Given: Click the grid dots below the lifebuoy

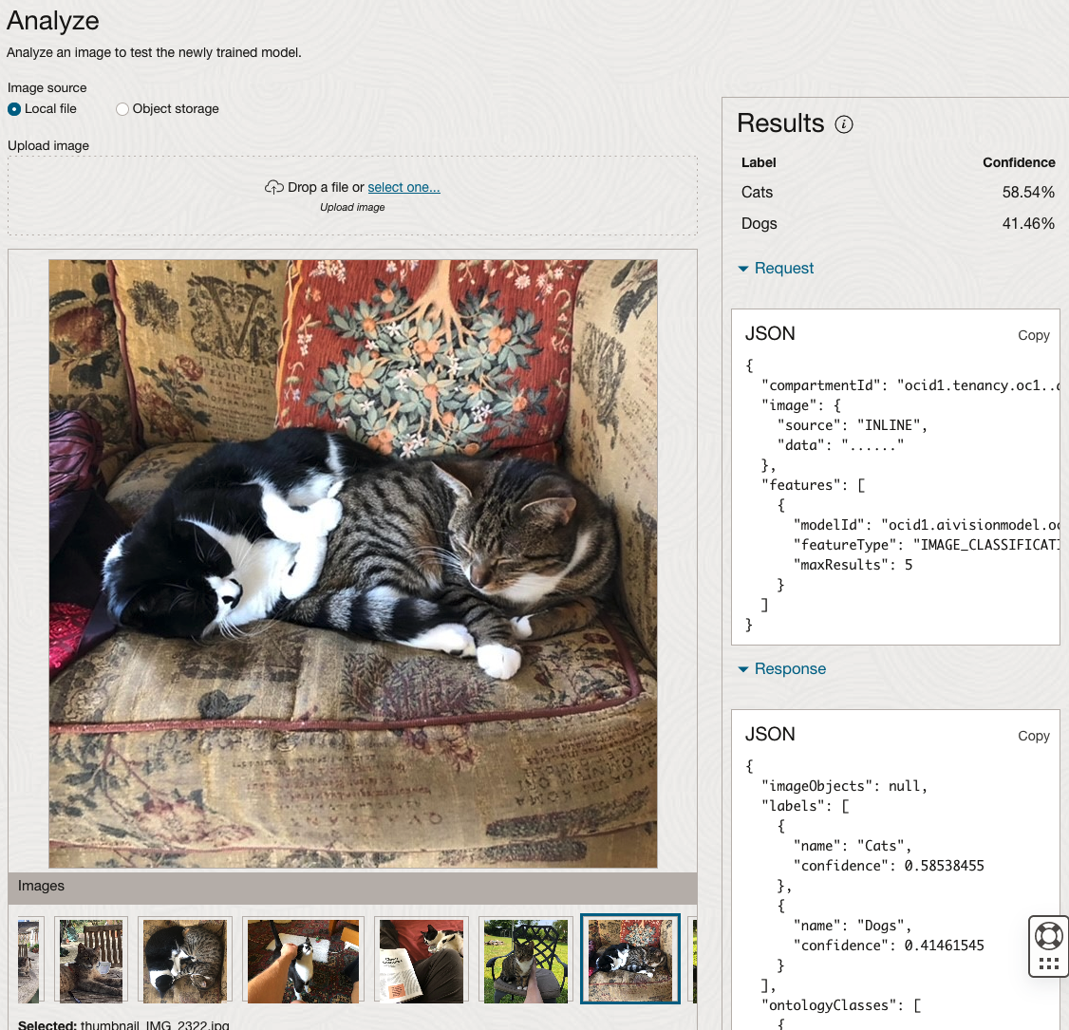Looking at the screenshot, I should coord(1049,964).
